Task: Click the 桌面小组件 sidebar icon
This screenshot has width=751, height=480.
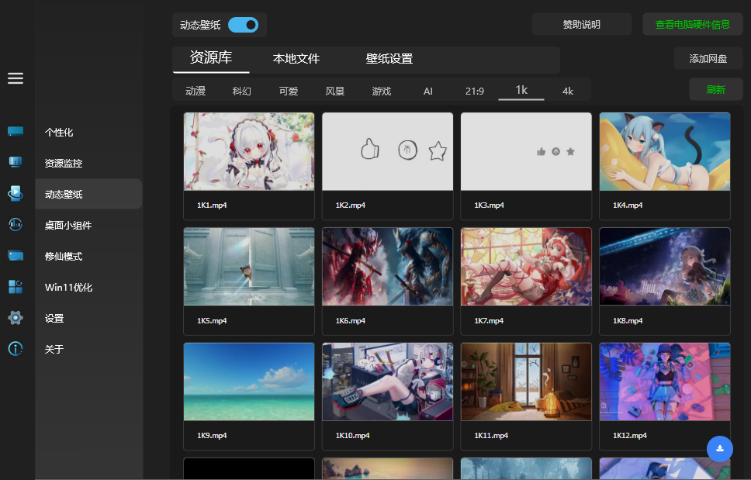Action: (16, 224)
